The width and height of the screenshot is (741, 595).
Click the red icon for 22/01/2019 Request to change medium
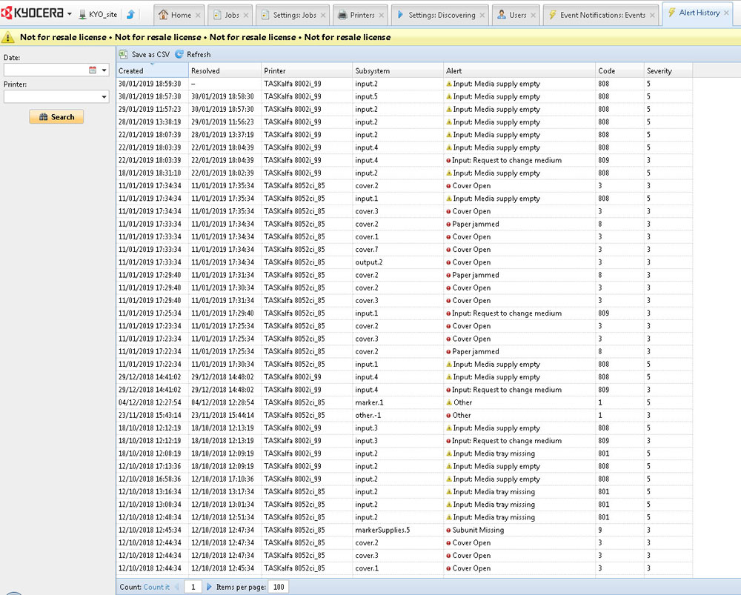[x=448, y=161]
